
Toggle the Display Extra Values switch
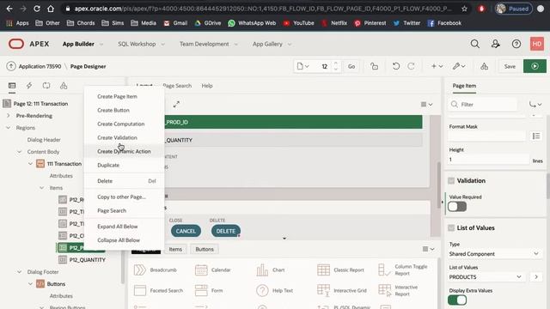click(457, 300)
